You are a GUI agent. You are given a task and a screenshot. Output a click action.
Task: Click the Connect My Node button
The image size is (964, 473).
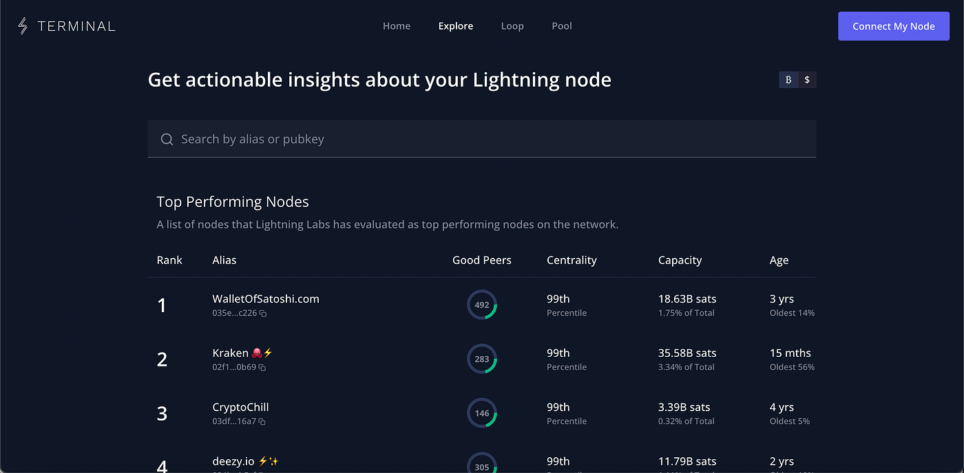tap(894, 26)
